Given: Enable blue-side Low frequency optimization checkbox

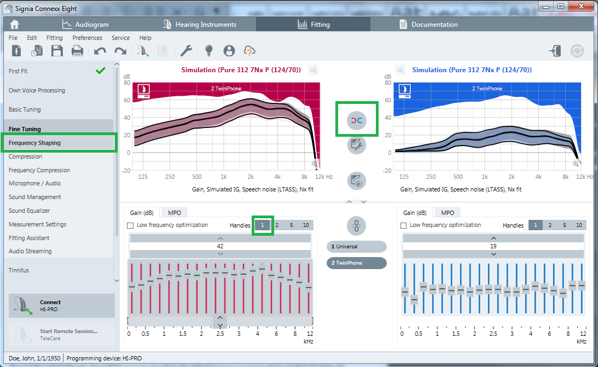Looking at the screenshot, I should pyautogui.click(x=403, y=225).
